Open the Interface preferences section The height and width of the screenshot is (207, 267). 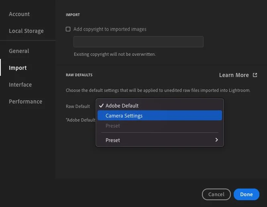(x=20, y=85)
